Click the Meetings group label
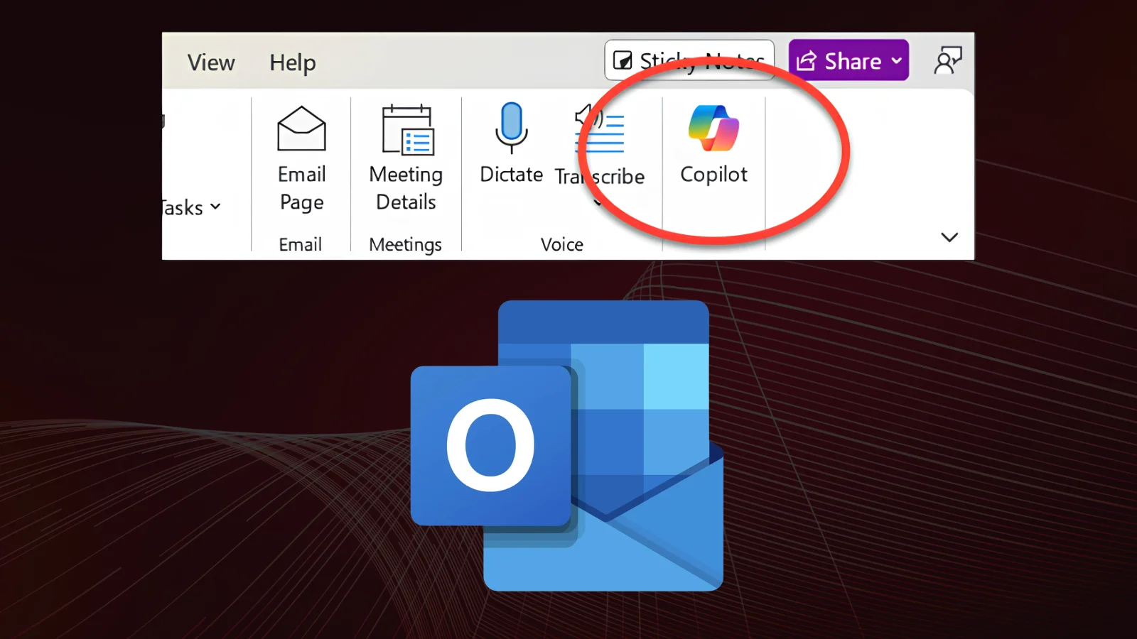 405,245
